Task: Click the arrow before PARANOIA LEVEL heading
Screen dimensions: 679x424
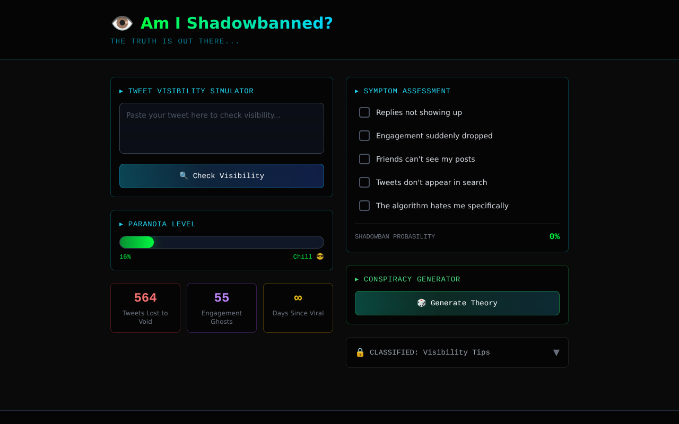Action: (121, 224)
